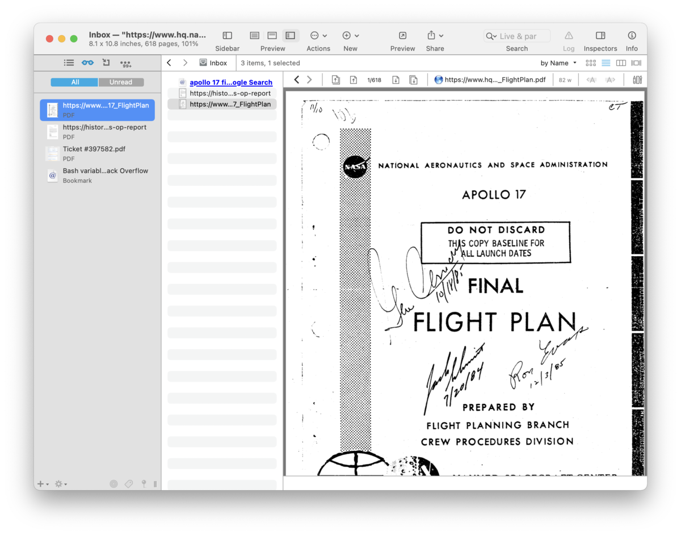Open the by Name sort dropdown
681x535 pixels.
point(558,63)
